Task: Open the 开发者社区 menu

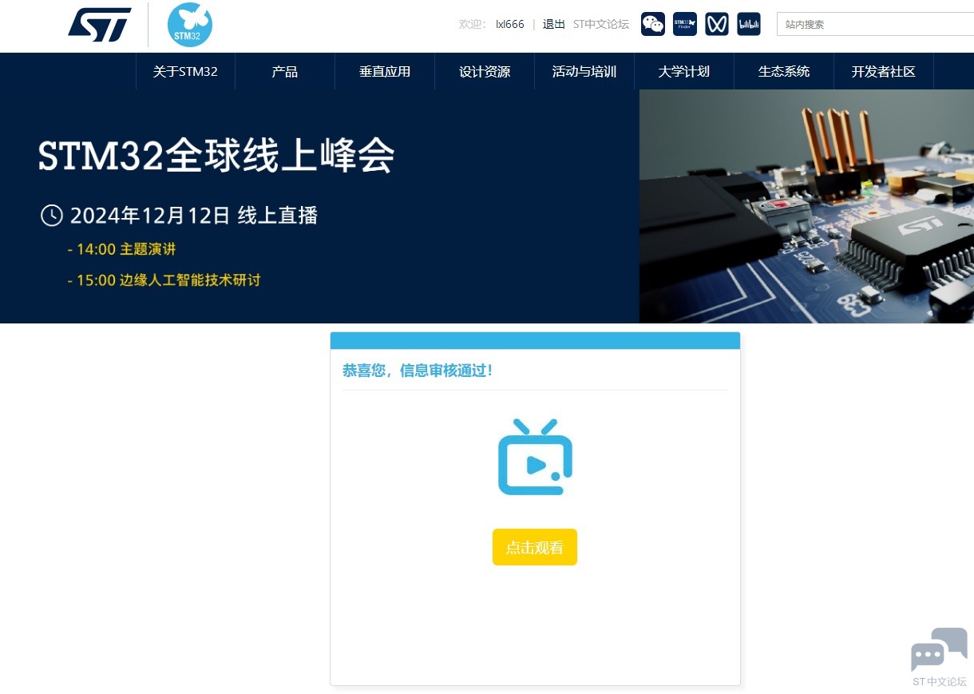Action: point(884,71)
